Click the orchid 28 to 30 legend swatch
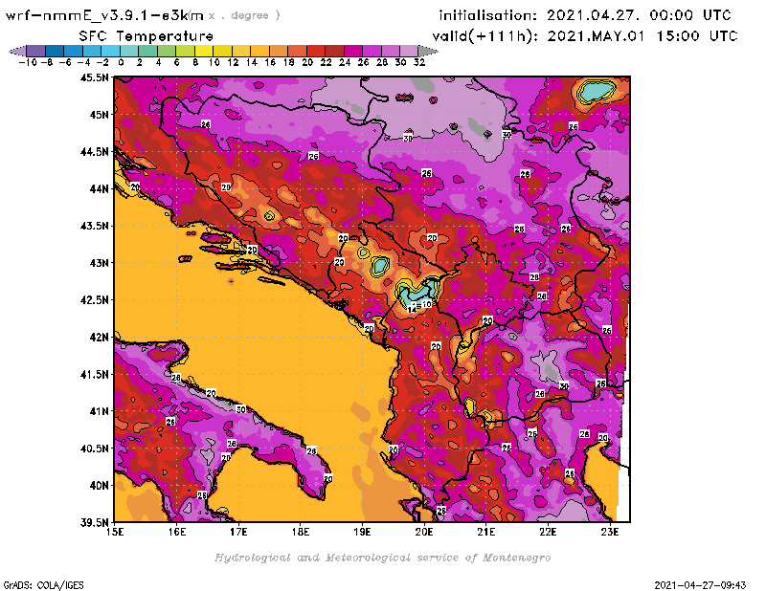Viewport: 766px width, 591px height. 390,51
